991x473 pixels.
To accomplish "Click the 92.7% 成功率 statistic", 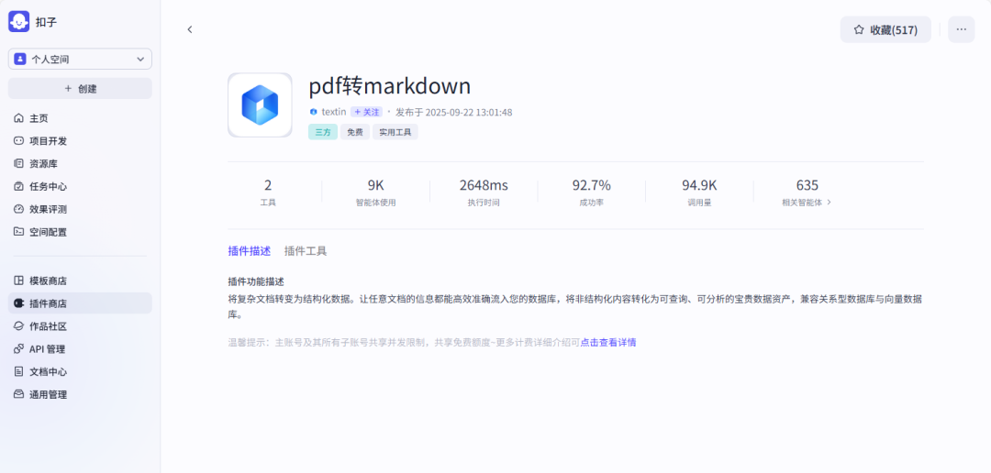I will (x=592, y=192).
